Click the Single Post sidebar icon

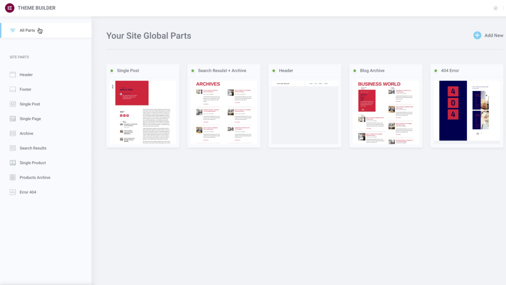[x=13, y=104]
